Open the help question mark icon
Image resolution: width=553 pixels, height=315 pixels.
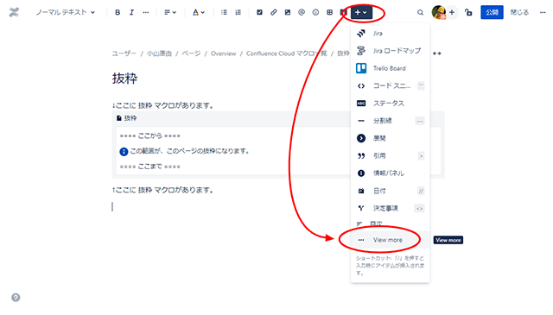coord(16,298)
